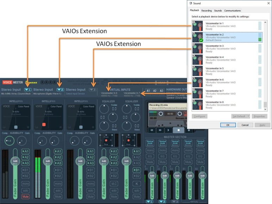Viewport: 272px width, 204px height.
Task: Click the Treble knob of Voicemeeter In 7 equalizer
Action: point(127,109)
